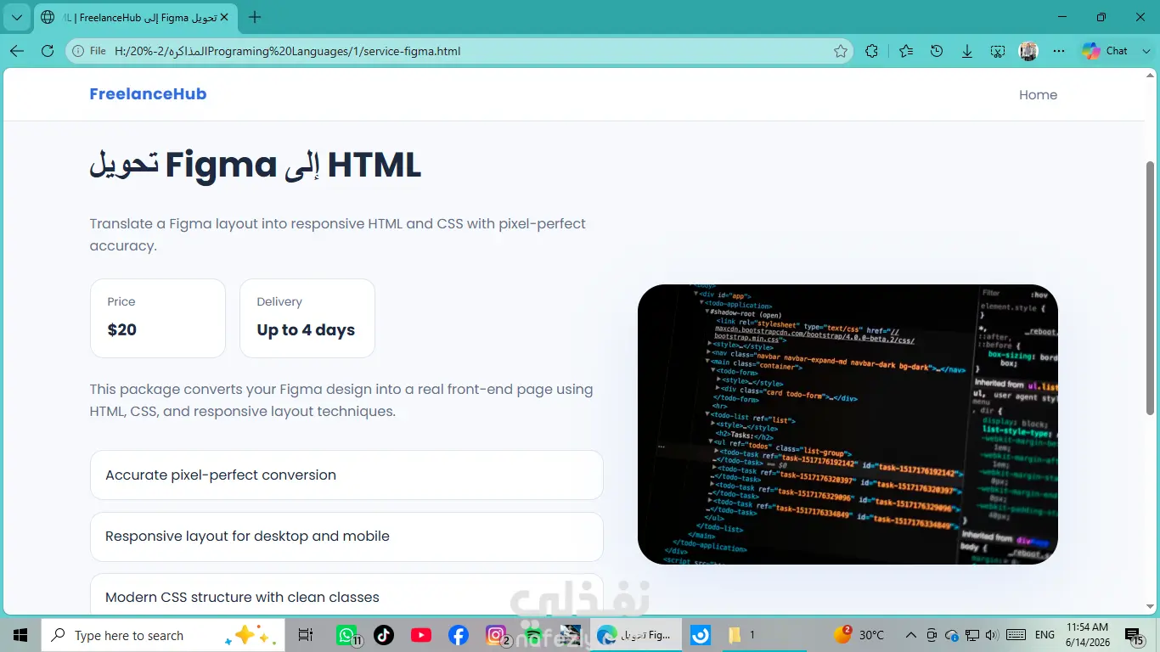The image size is (1160, 652).
Task: Open a new browser tab
Action: (x=255, y=17)
